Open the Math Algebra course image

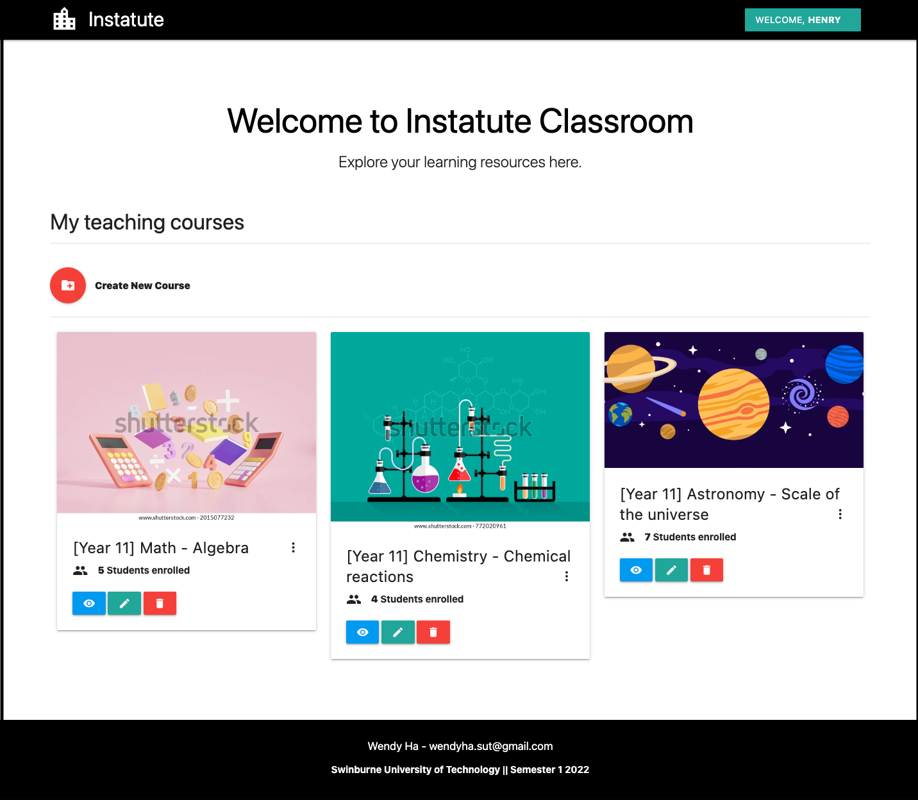coord(187,423)
